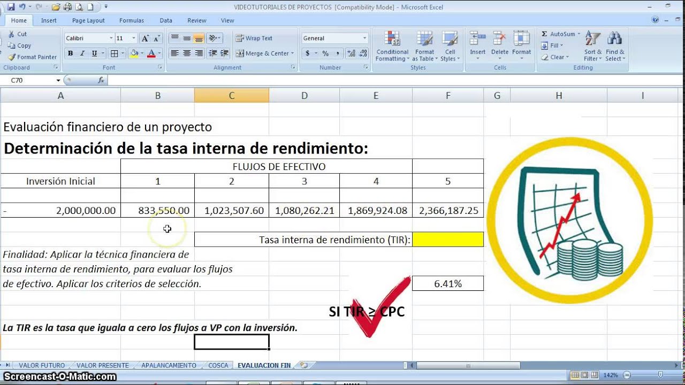Open Excel Help question mark
The image size is (685, 385).
click(x=656, y=20)
